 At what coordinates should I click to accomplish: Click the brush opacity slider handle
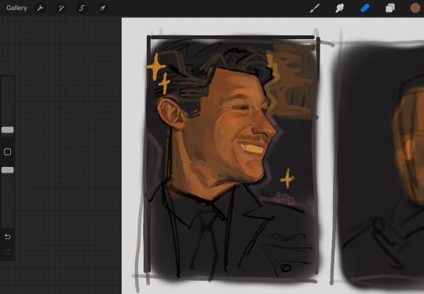coord(8,170)
